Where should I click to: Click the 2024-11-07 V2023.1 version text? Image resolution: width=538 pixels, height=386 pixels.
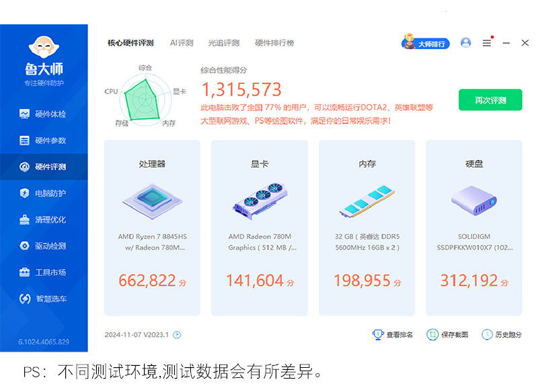pyautogui.click(x=137, y=335)
